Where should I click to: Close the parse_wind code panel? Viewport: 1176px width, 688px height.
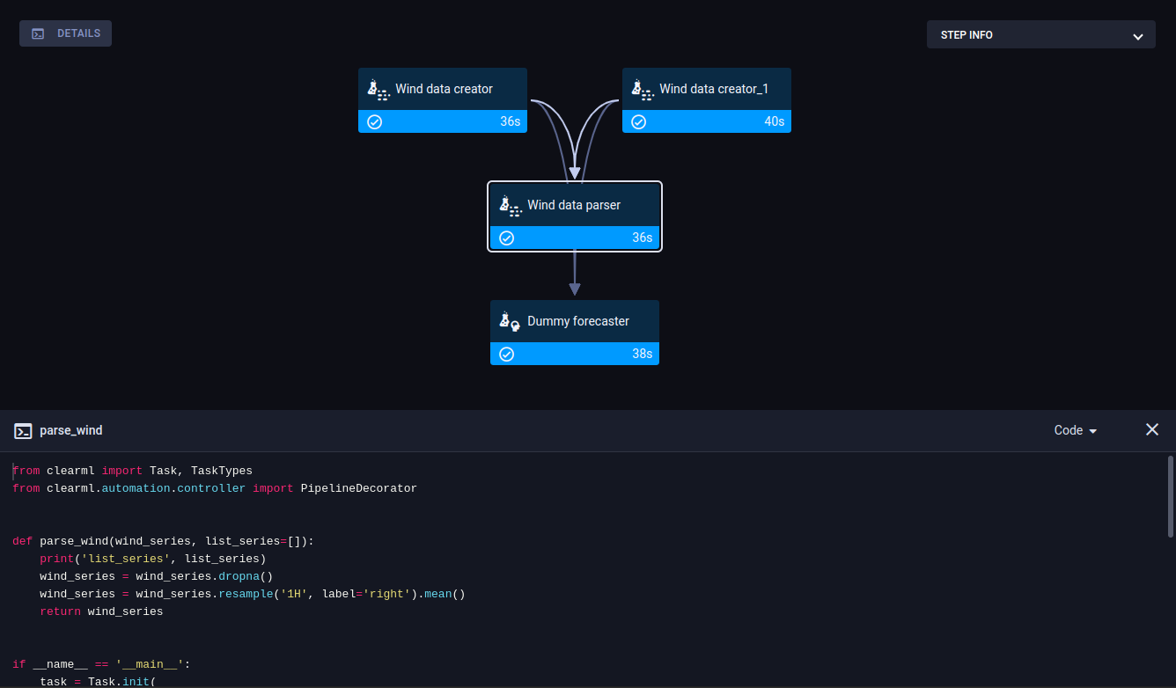[x=1152, y=429]
